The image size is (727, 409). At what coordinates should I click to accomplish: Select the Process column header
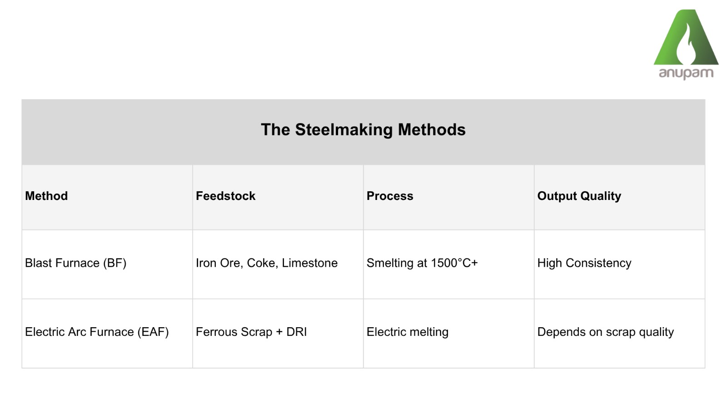coord(390,196)
